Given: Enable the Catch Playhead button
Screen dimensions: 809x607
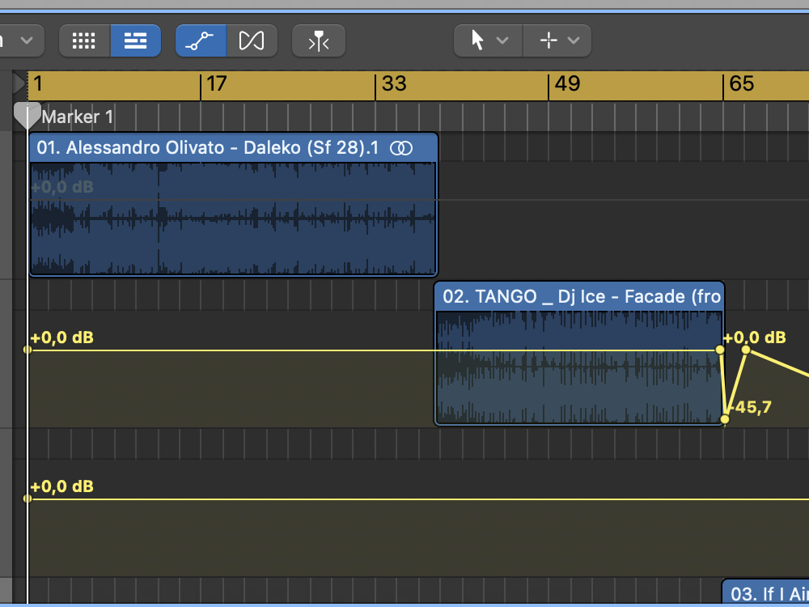Looking at the screenshot, I should (318, 40).
